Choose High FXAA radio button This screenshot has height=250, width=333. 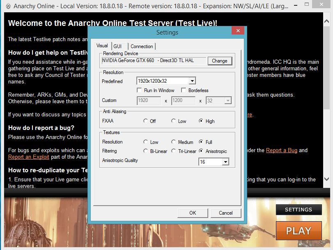(x=201, y=121)
